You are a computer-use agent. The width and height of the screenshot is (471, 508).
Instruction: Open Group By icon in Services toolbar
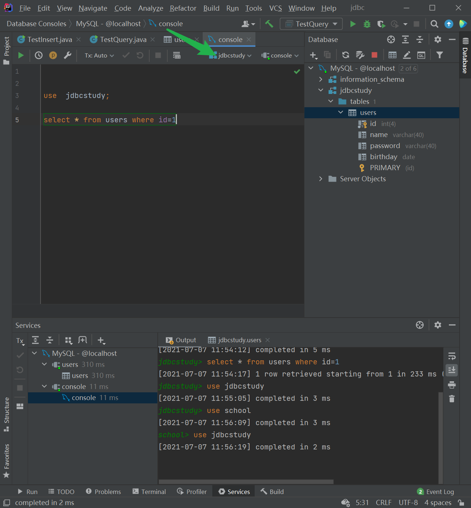click(69, 340)
